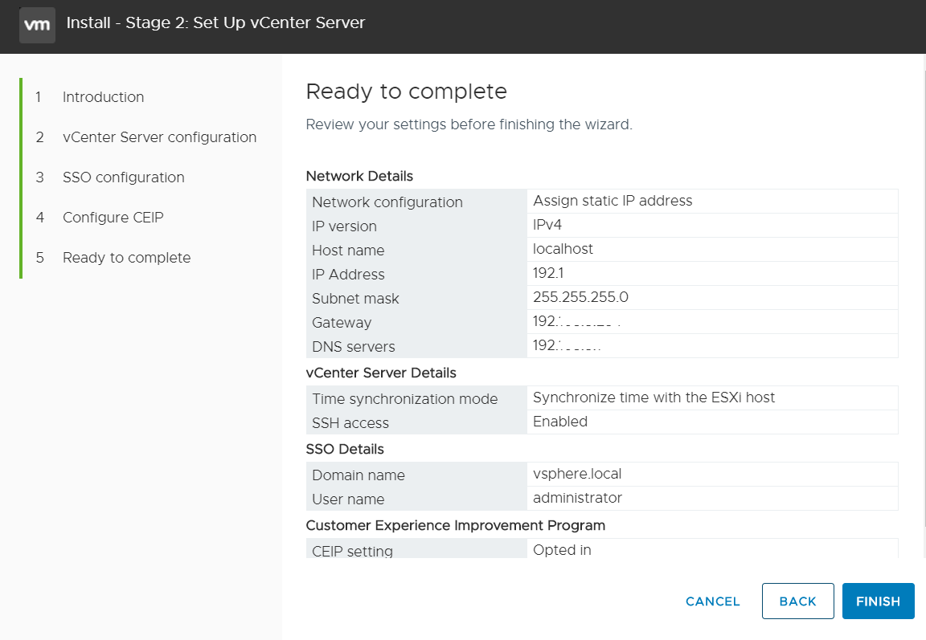926x640 pixels.
Task: Click the BACK button
Action: pos(797,601)
